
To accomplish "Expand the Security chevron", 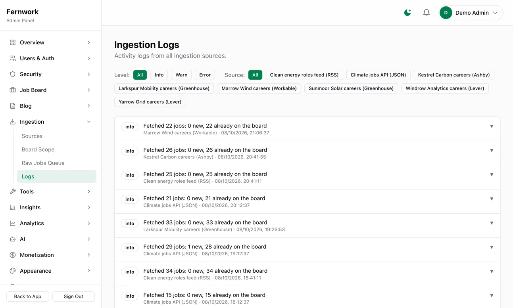I will [x=89, y=74].
